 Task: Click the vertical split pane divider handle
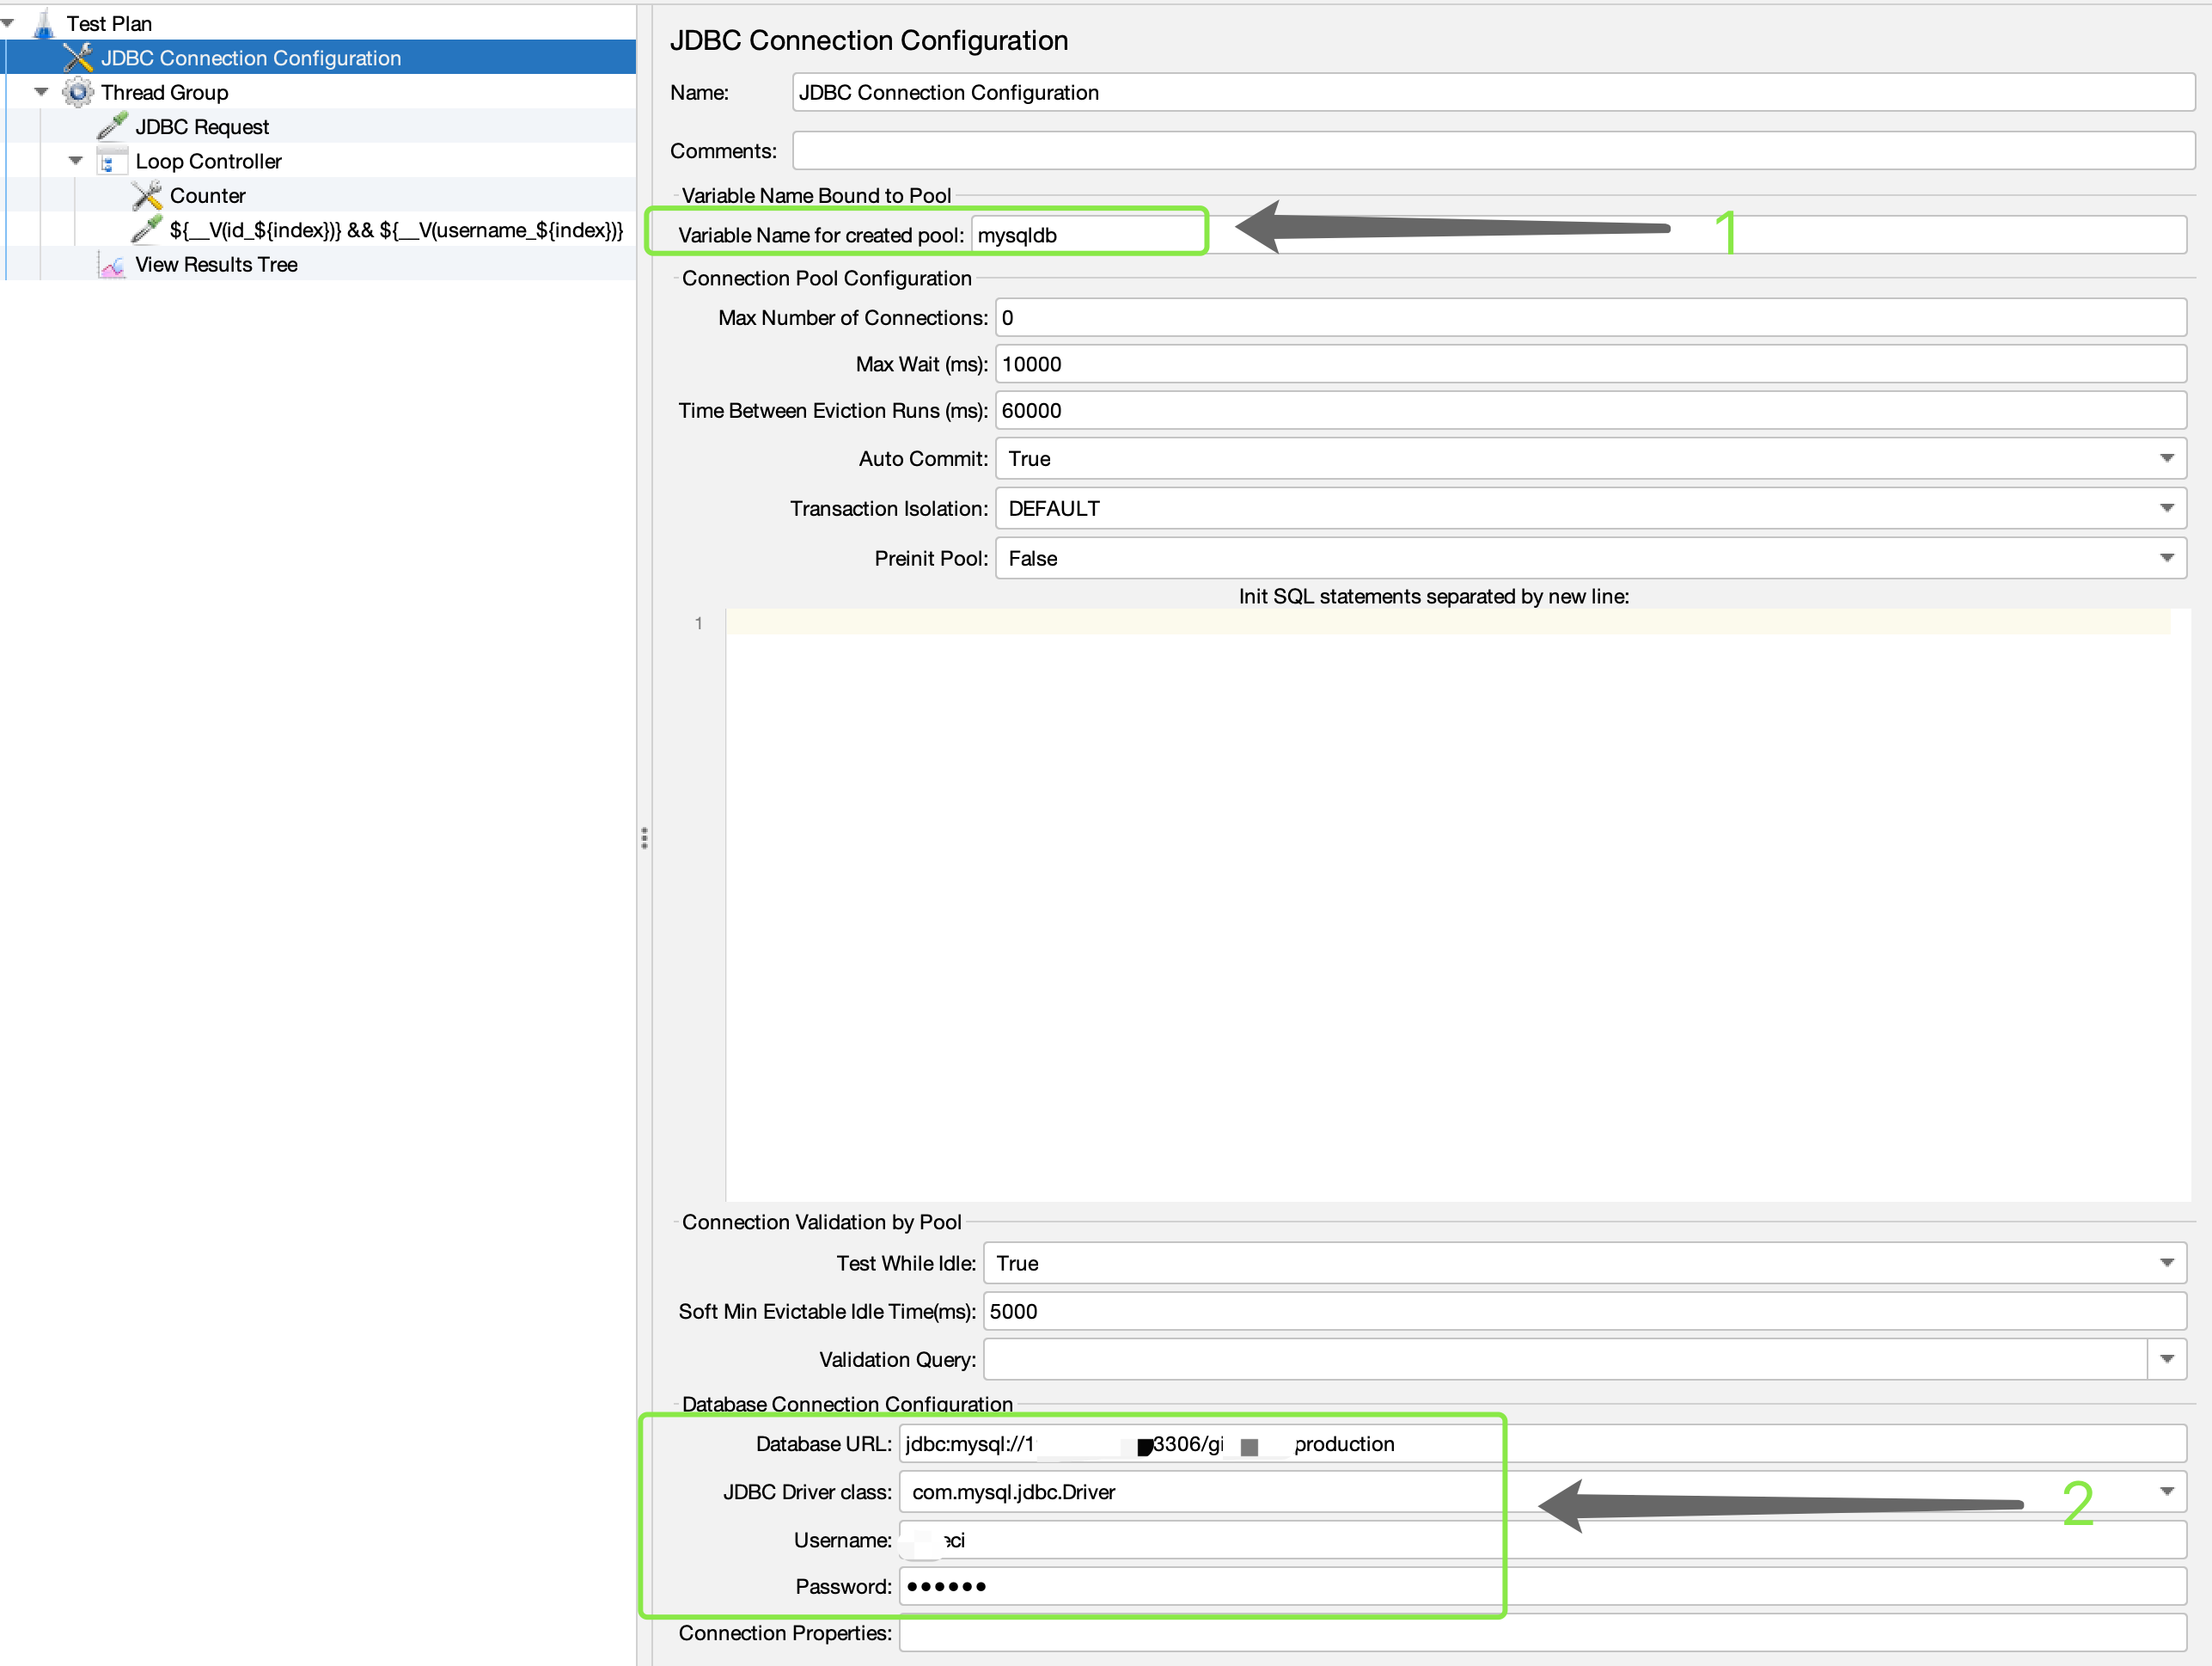[x=644, y=837]
